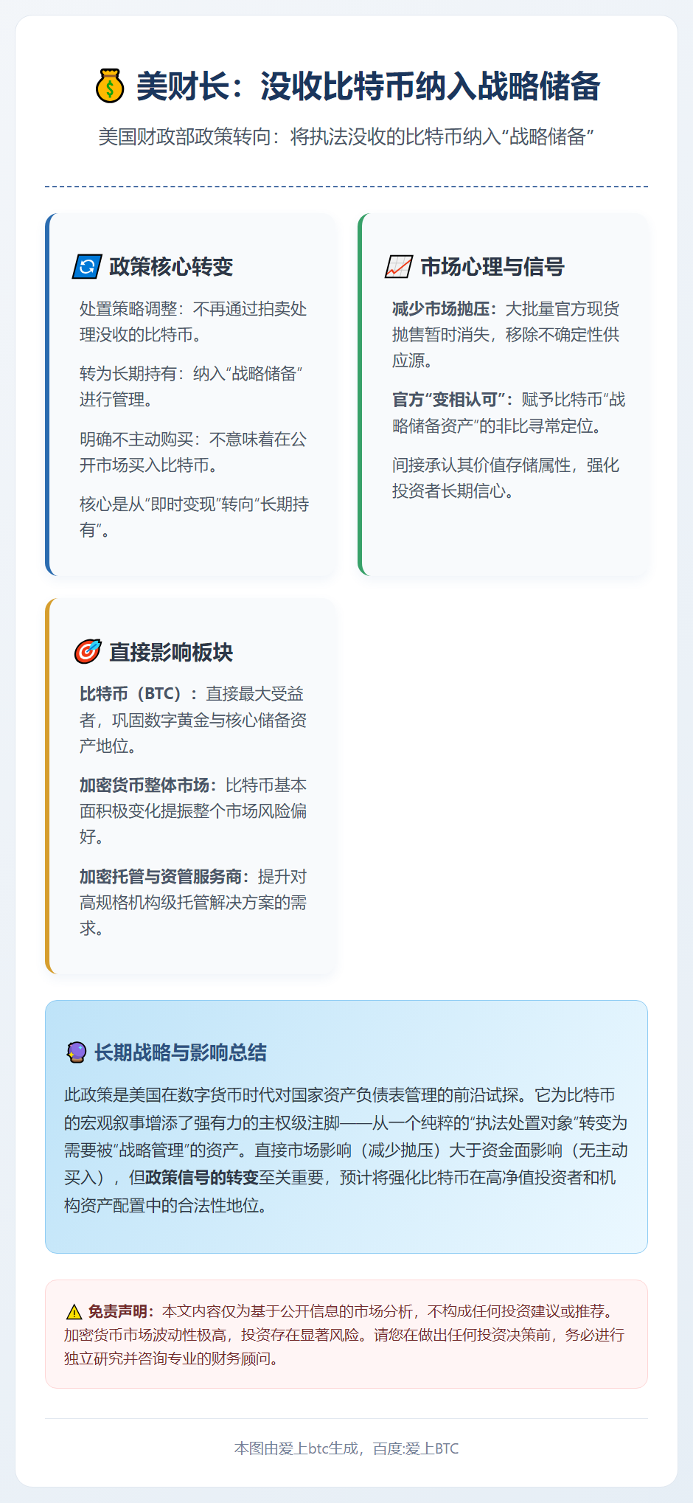
Task: Click the paragraph starting 明确不主动购买
Action: pos(193,452)
